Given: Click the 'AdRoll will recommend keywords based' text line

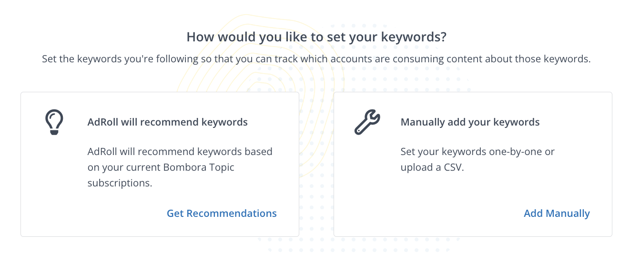Looking at the screenshot, I should 180,152.
